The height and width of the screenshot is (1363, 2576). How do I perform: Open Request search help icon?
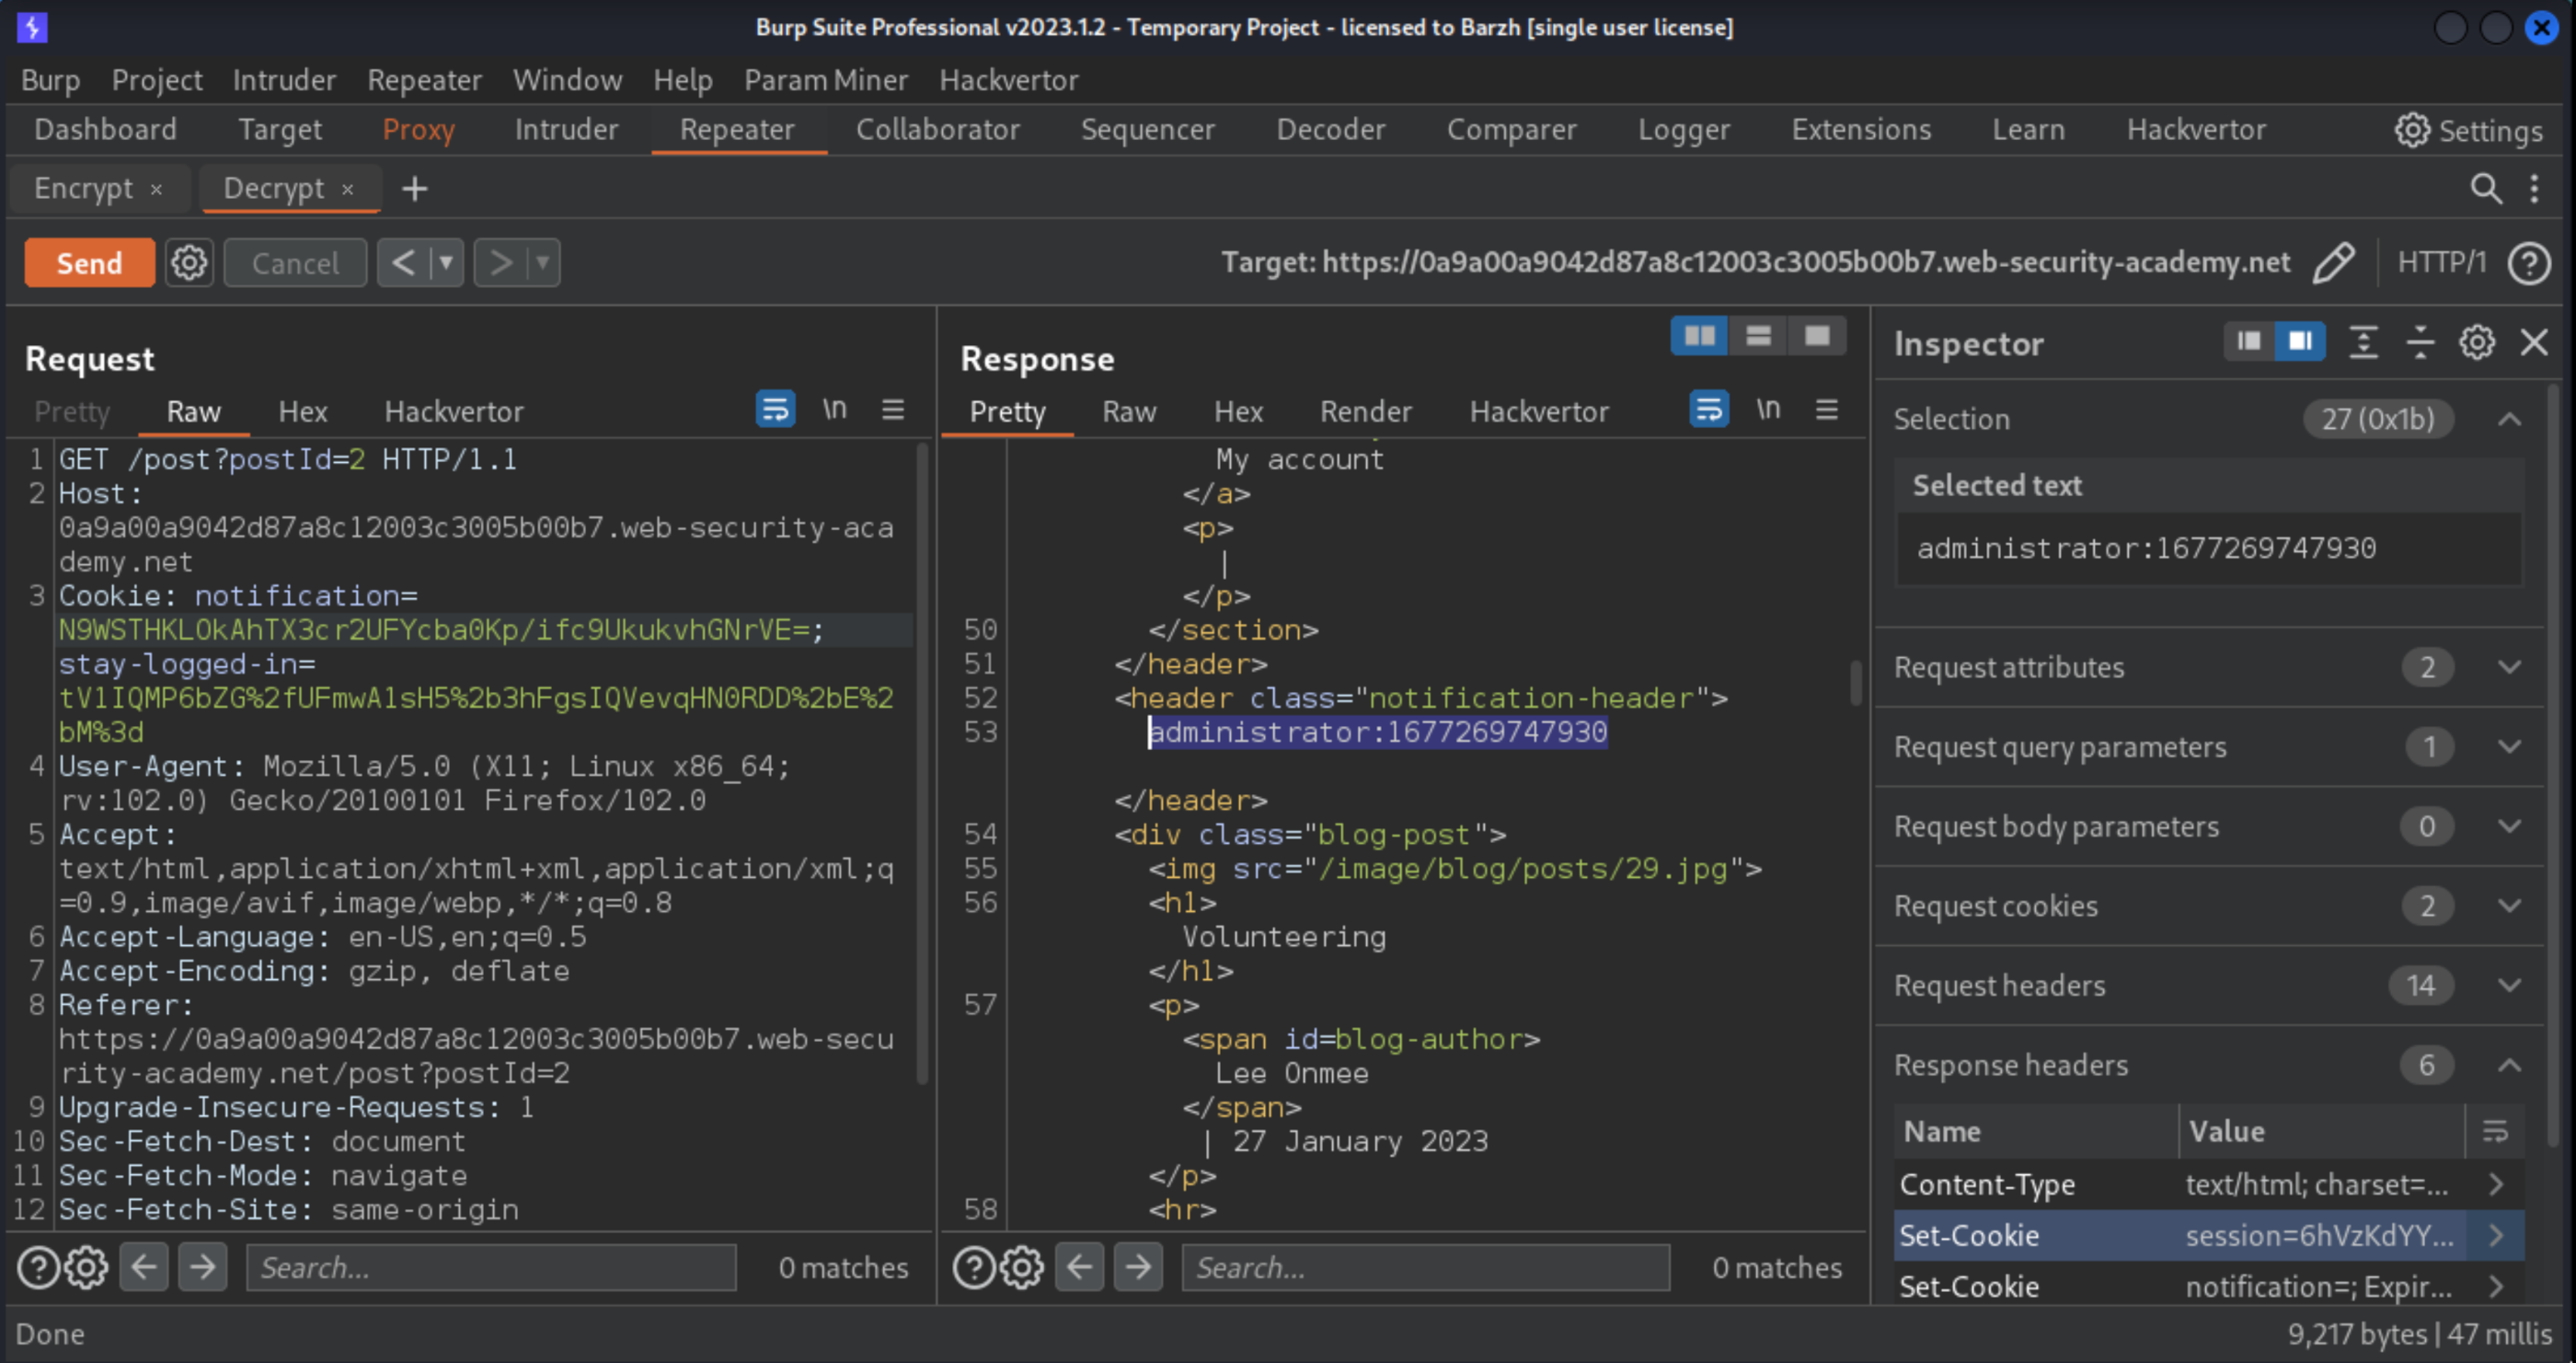point(38,1268)
